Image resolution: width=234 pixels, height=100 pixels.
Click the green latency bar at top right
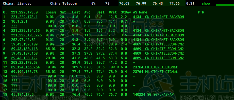pos(225,5)
